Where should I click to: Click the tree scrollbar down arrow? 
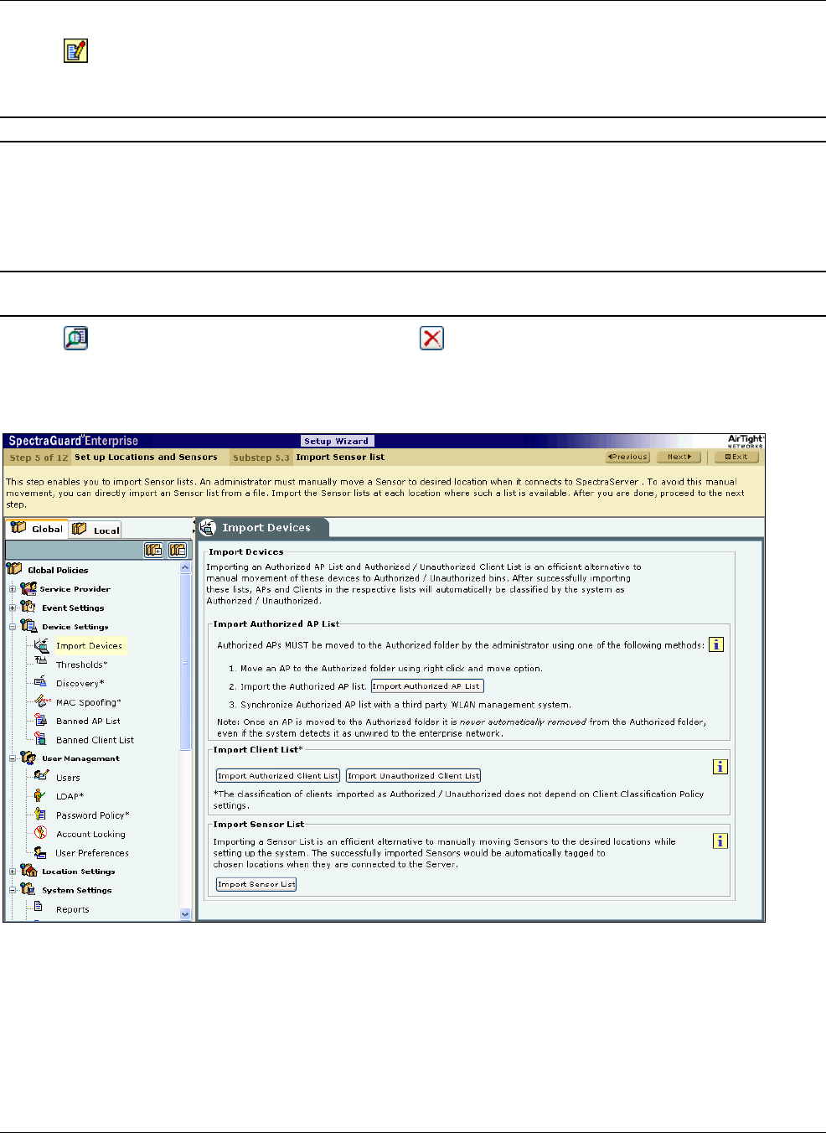[x=186, y=914]
